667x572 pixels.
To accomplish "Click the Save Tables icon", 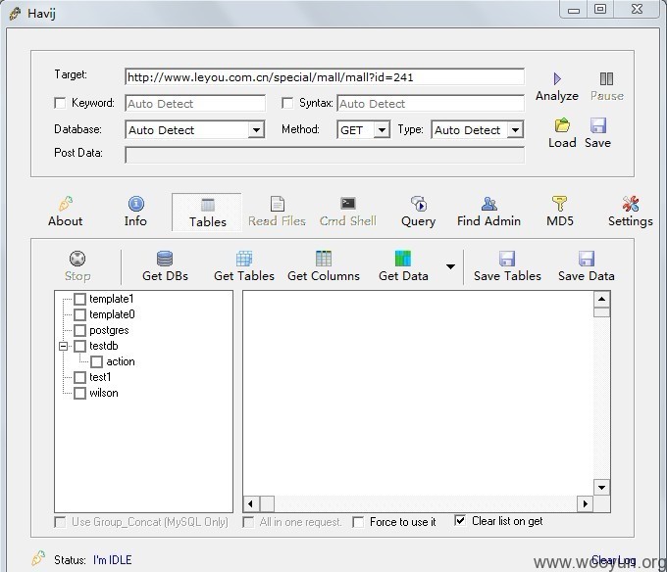I will click(507, 259).
